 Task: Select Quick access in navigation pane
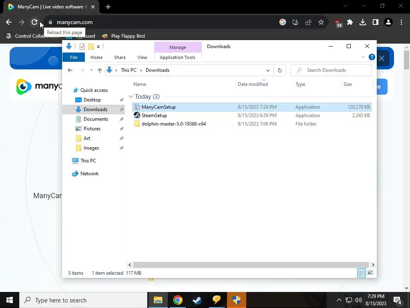point(94,90)
